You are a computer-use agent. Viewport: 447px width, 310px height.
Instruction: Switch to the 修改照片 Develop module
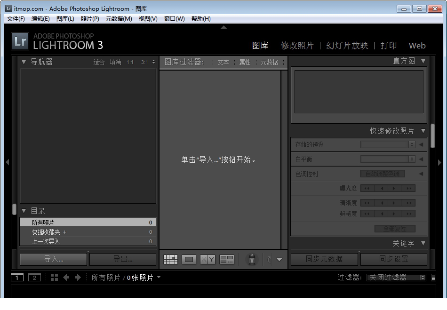coord(297,46)
